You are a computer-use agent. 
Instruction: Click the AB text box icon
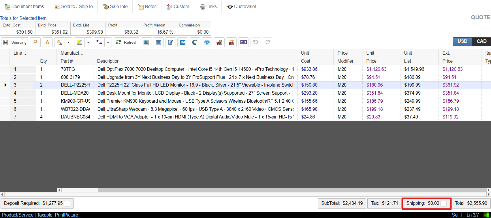243,42
